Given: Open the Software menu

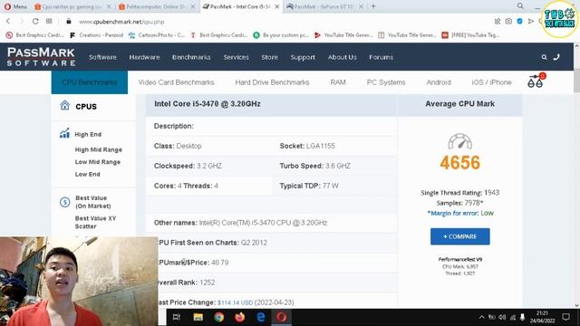Looking at the screenshot, I should tap(102, 57).
